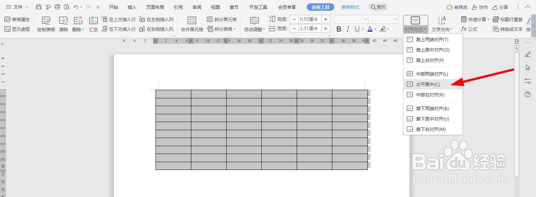This screenshot has width=536, height=197.
Task: Click the Save icon in quick access toolbar
Action: [x=39, y=7]
